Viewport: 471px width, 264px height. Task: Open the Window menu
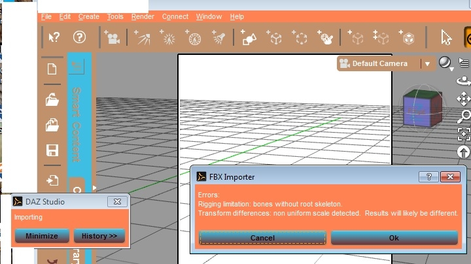(209, 17)
